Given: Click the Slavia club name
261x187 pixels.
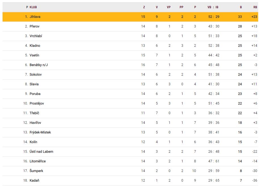Looking at the screenshot, I should 34,84.
